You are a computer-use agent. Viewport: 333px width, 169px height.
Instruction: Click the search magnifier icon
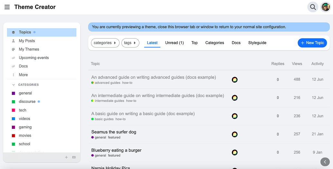click(313, 7)
